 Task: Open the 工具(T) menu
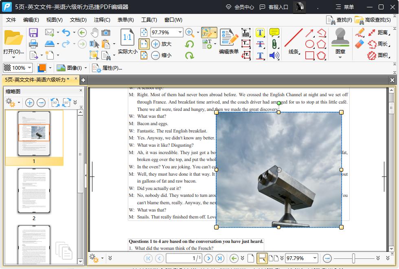(x=149, y=20)
